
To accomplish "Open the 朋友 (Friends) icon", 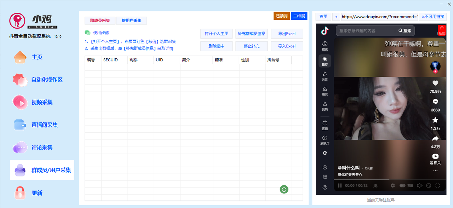I will point(325,91).
